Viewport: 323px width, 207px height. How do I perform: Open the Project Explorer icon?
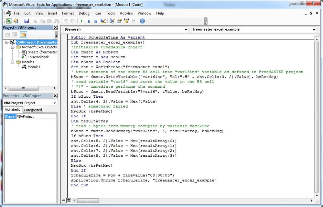tap(112, 21)
